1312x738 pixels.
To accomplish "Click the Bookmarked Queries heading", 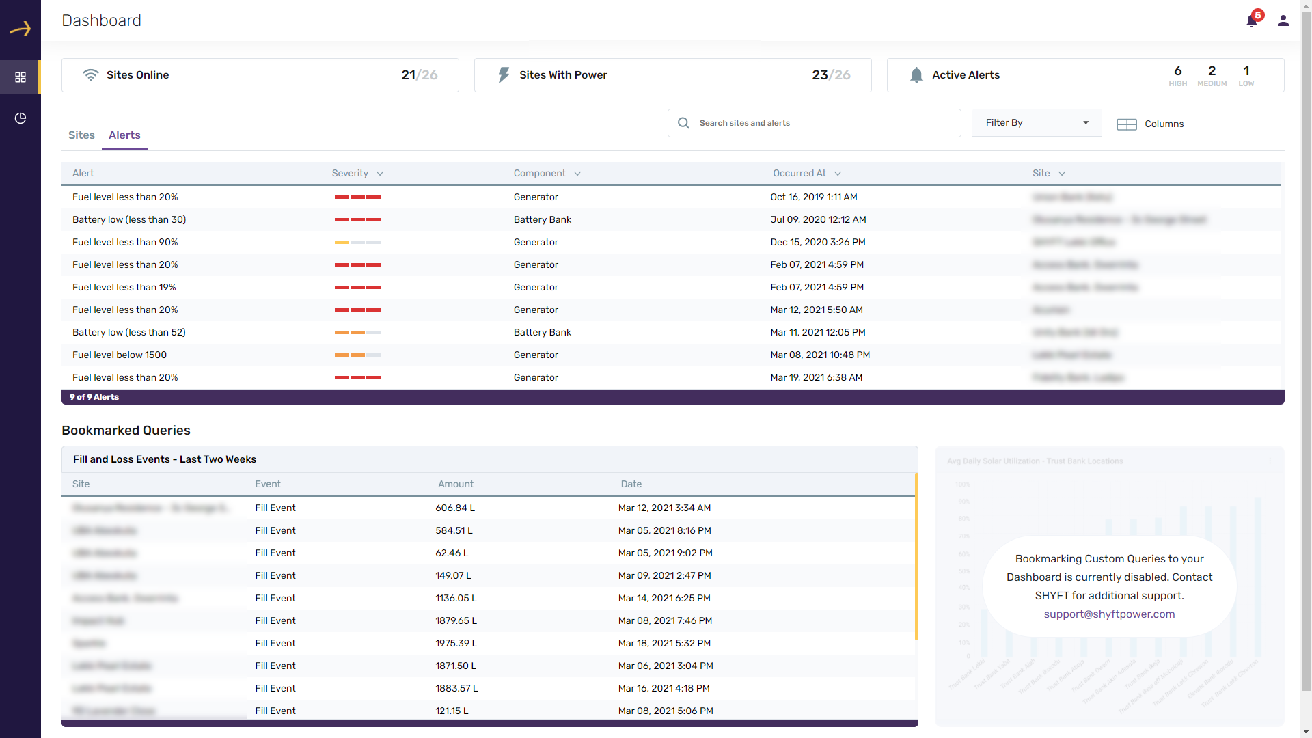I will tap(126, 430).
